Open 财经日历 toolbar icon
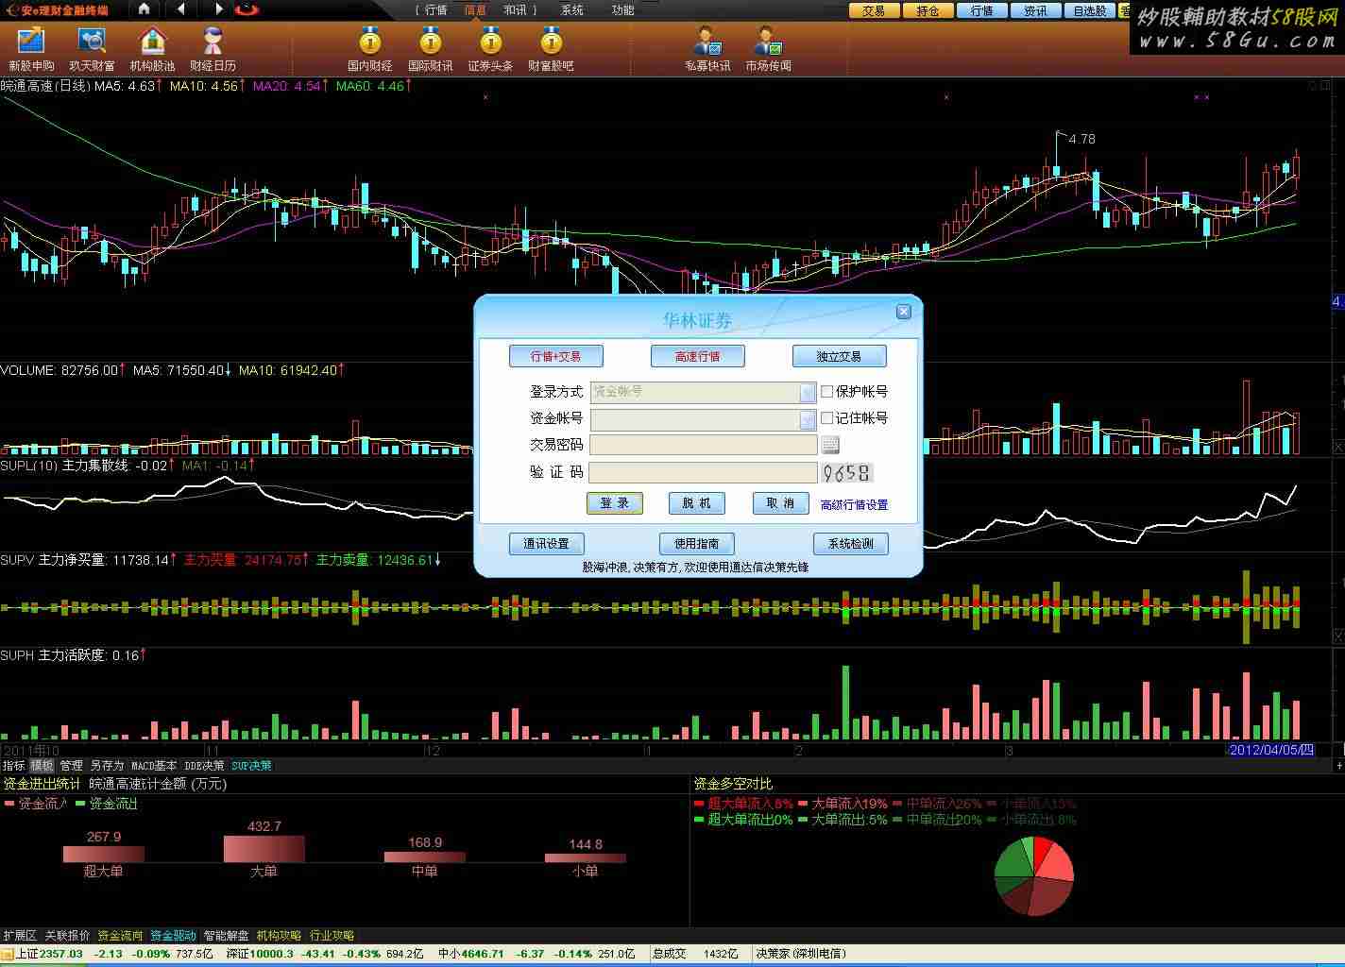1345x967 pixels. coord(213,49)
